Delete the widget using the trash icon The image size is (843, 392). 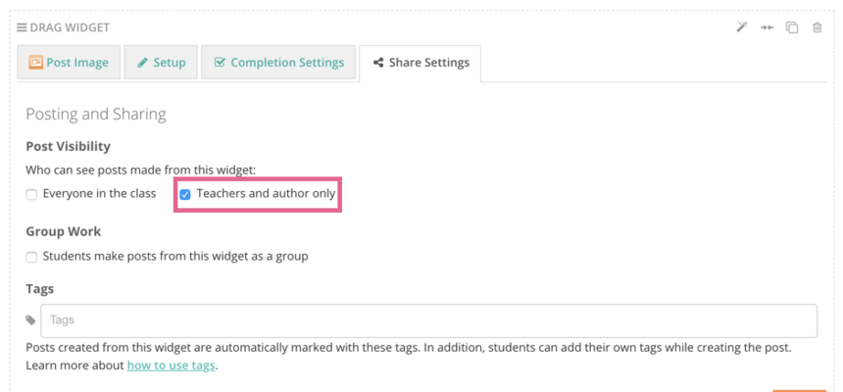pos(818,27)
